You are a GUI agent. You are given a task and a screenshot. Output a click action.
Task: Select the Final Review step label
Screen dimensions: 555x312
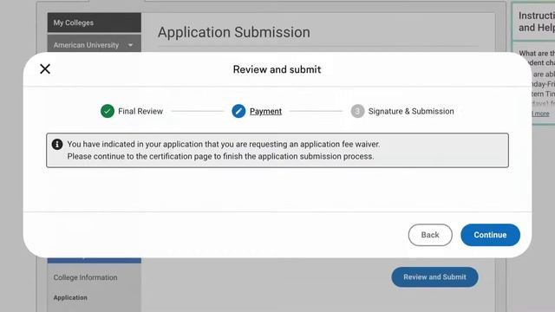(x=140, y=111)
